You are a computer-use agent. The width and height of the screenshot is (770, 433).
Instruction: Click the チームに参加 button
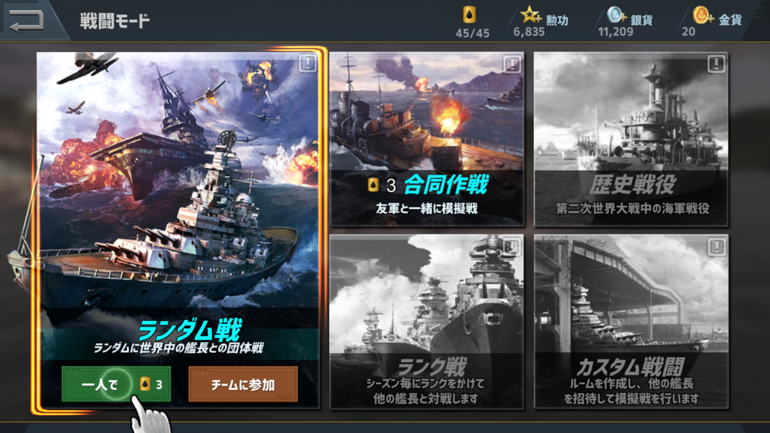(x=243, y=384)
